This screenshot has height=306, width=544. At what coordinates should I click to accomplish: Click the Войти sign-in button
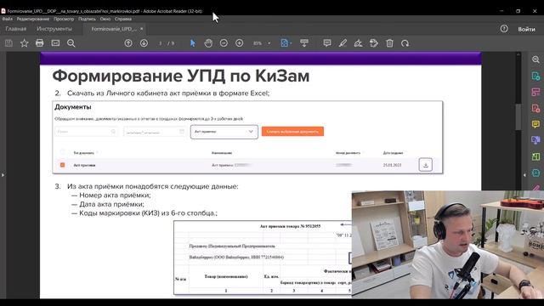526,29
